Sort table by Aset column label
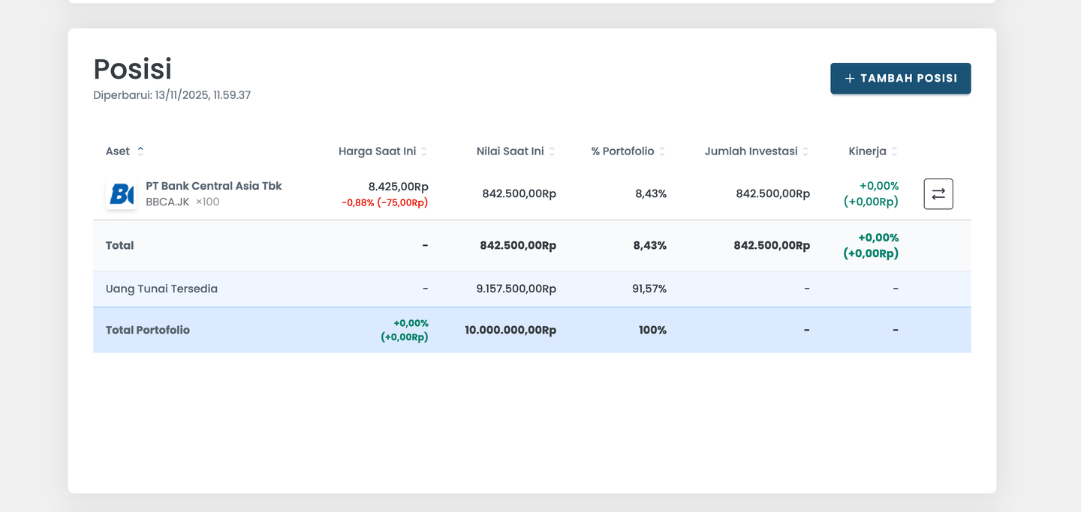 click(x=118, y=151)
